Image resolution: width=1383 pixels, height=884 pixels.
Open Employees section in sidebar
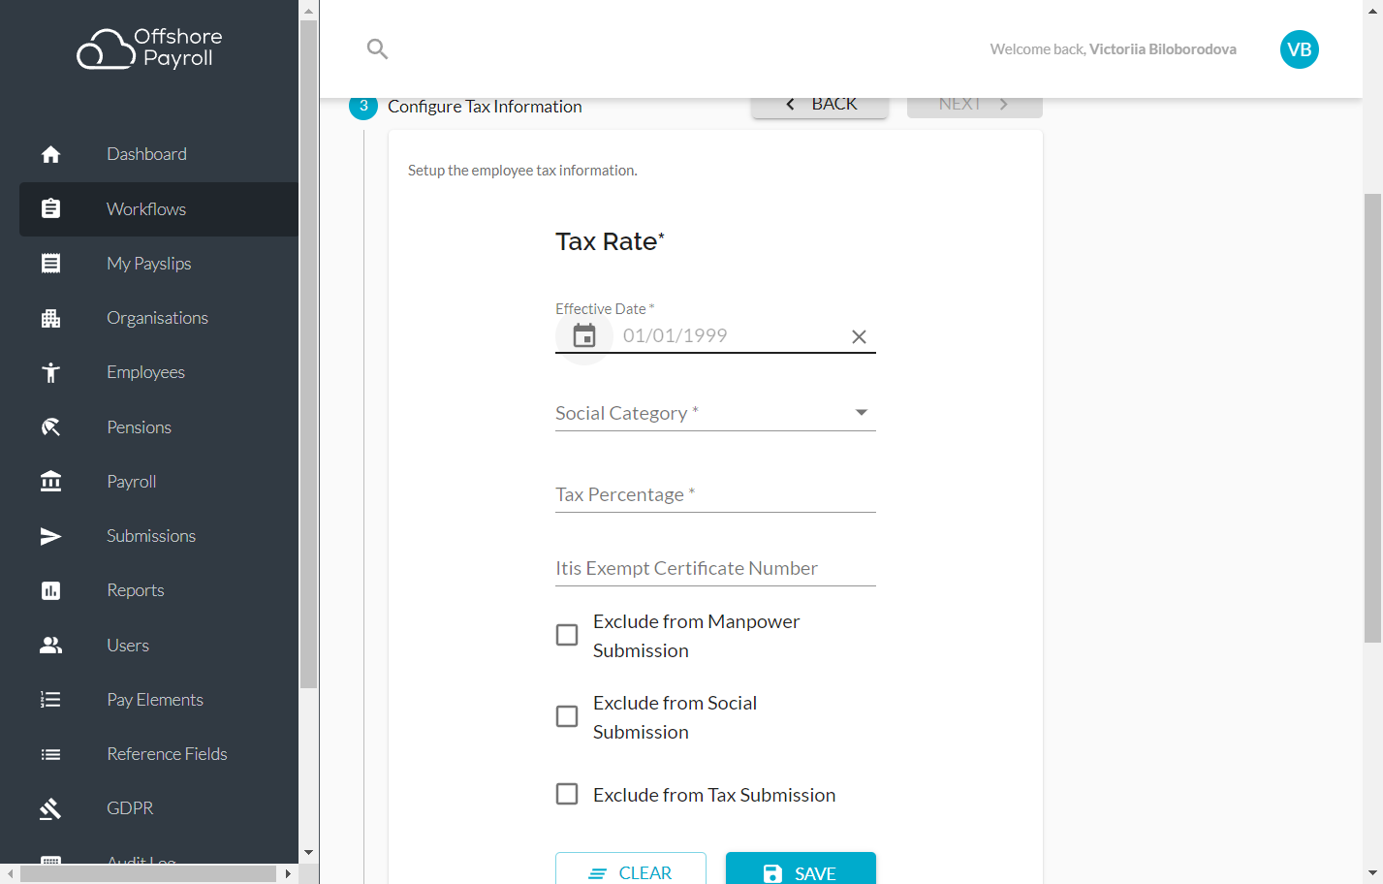(159, 372)
